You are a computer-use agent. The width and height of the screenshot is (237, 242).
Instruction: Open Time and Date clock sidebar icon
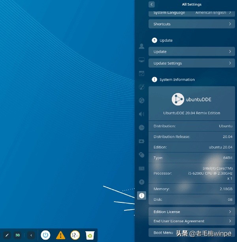(141, 128)
